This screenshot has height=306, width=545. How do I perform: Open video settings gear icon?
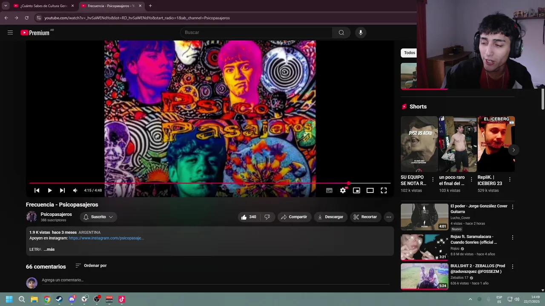click(343, 190)
